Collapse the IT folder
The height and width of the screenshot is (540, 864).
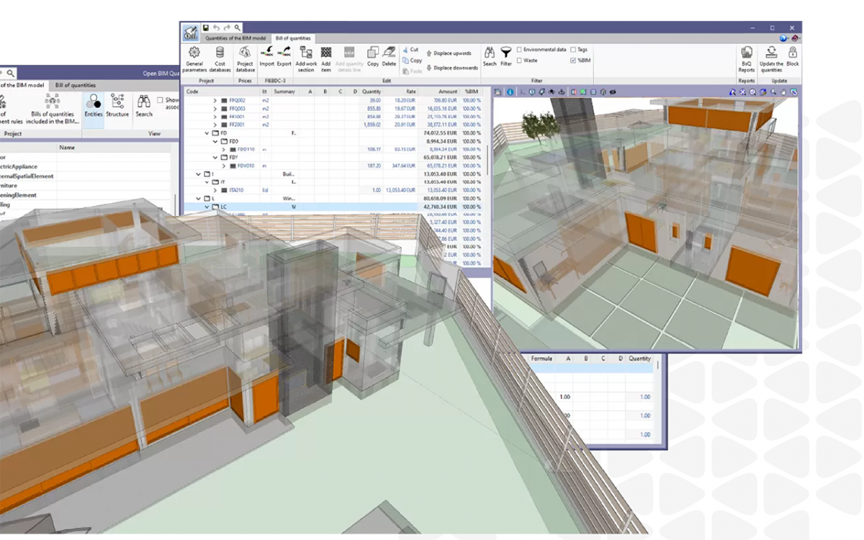tap(207, 182)
